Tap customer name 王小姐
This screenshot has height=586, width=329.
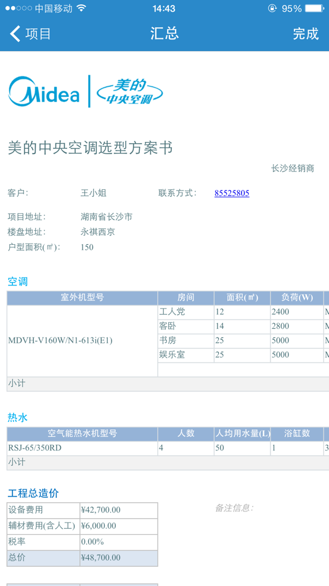[x=94, y=193]
